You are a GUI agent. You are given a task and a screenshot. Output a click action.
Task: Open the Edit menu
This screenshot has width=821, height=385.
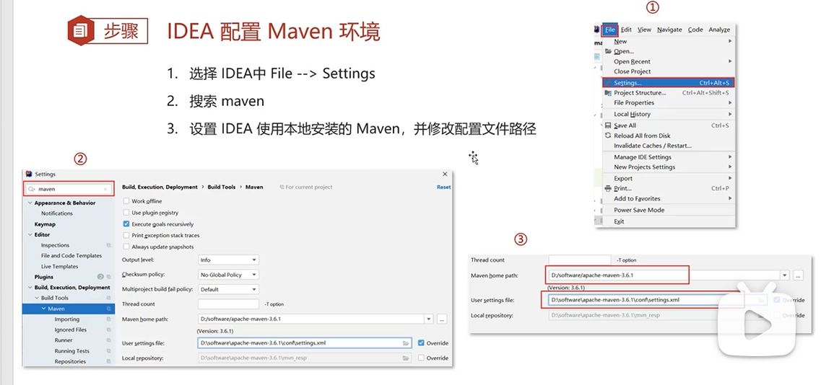click(x=626, y=30)
